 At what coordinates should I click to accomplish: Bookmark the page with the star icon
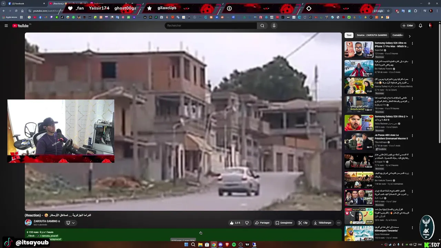(x=388, y=11)
